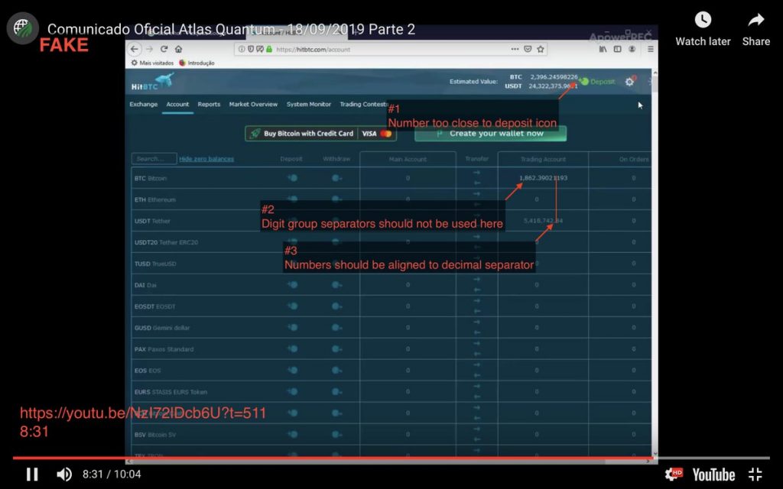Viewport: 783px width, 489px height.
Task: Click Buy Bitcoin with Credit Card
Action: point(320,134)
